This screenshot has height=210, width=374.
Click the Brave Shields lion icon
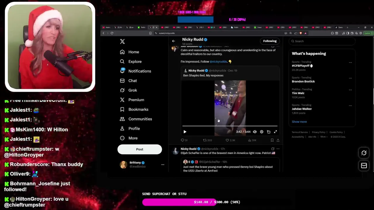pos(301,33)
